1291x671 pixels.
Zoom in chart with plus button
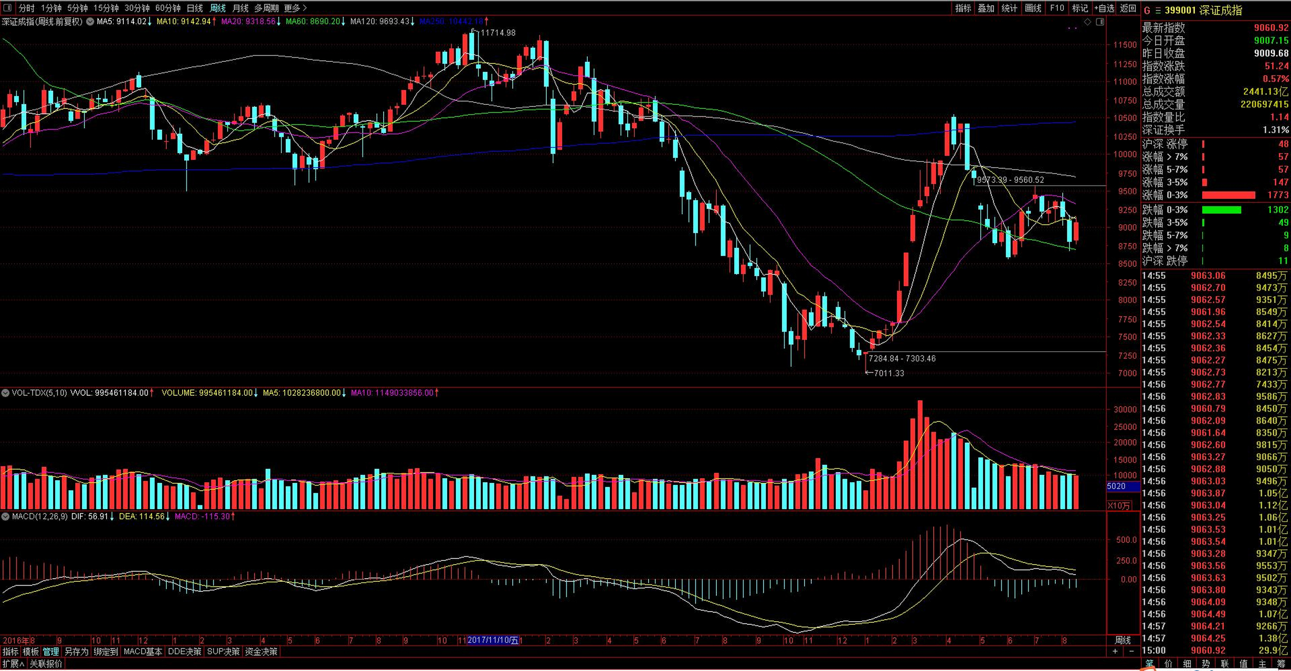(1115, 651)
